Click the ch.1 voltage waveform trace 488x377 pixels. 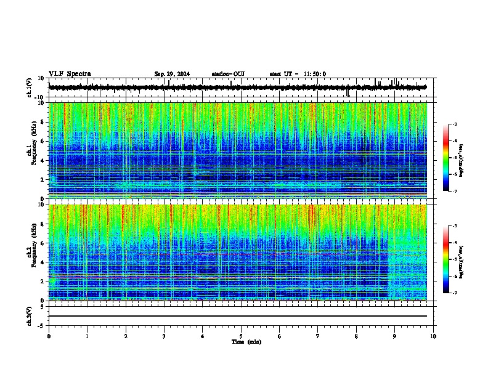point(237,87)
